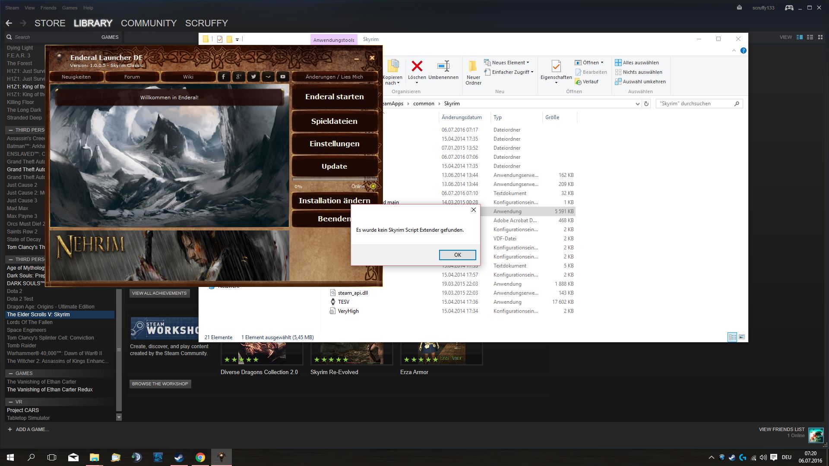Open the launcher's Facebook icon
Image resolution: width=829 pixels, height=466 pixels.
coord(223,77)
